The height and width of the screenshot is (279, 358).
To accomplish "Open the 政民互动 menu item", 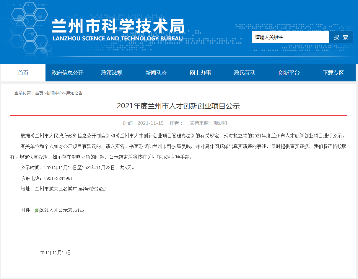I will tap(245, 73).
